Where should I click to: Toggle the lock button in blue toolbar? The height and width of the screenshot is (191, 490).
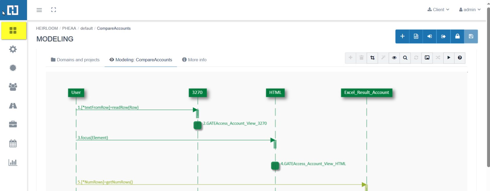457,36
